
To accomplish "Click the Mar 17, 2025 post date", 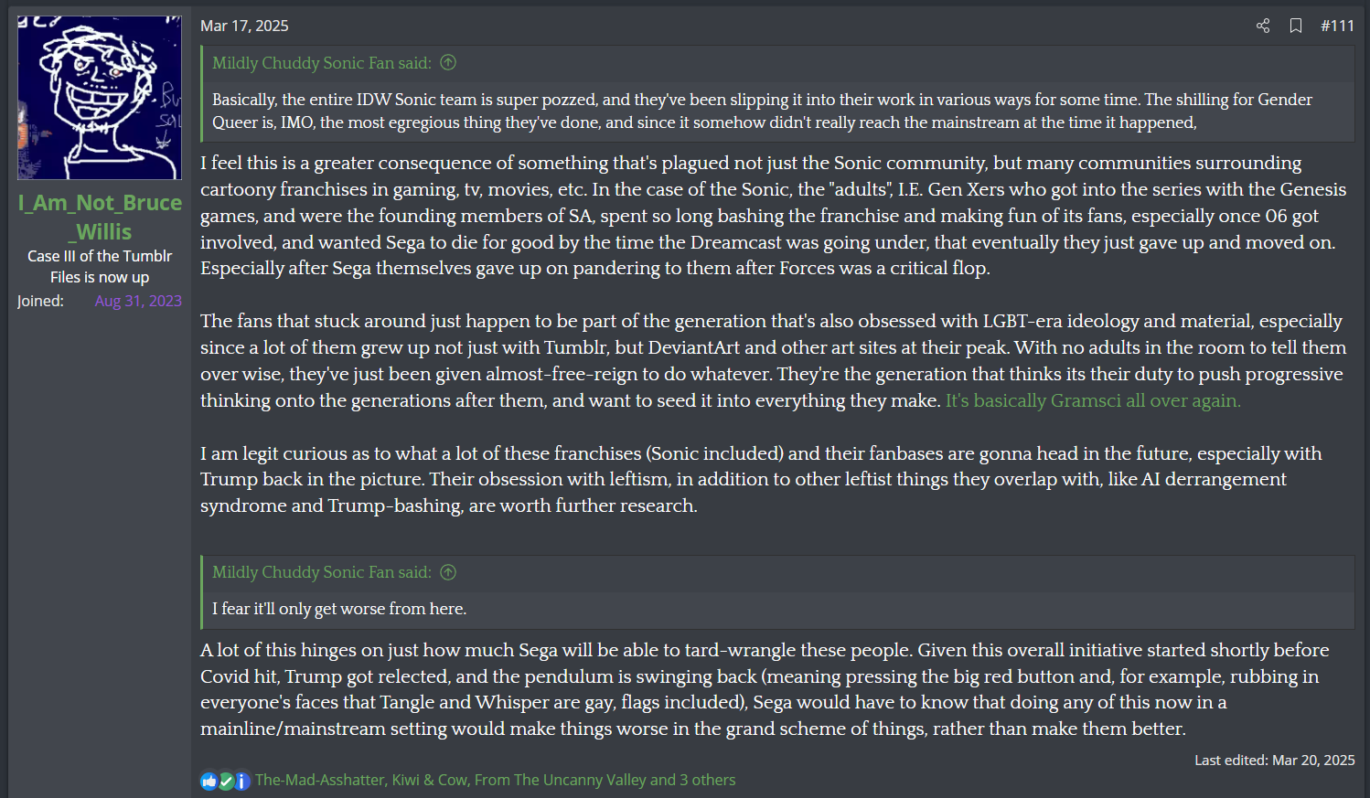I will tap(244, 26).
